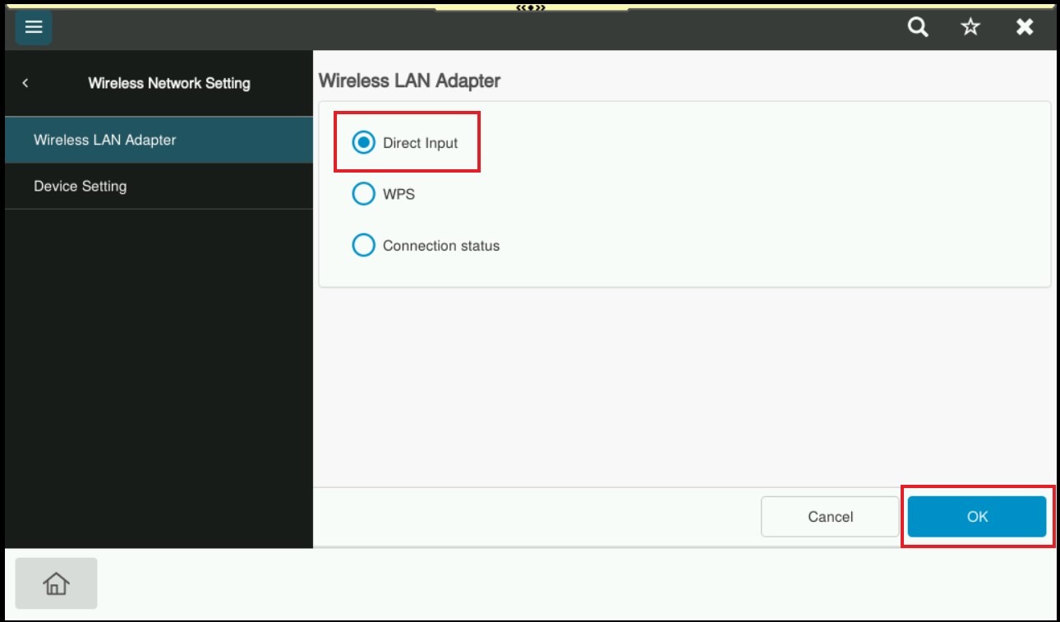This screenshot has width=1060, height=622.
Task: Close settings with the X icon
Action: [1024, 27]
